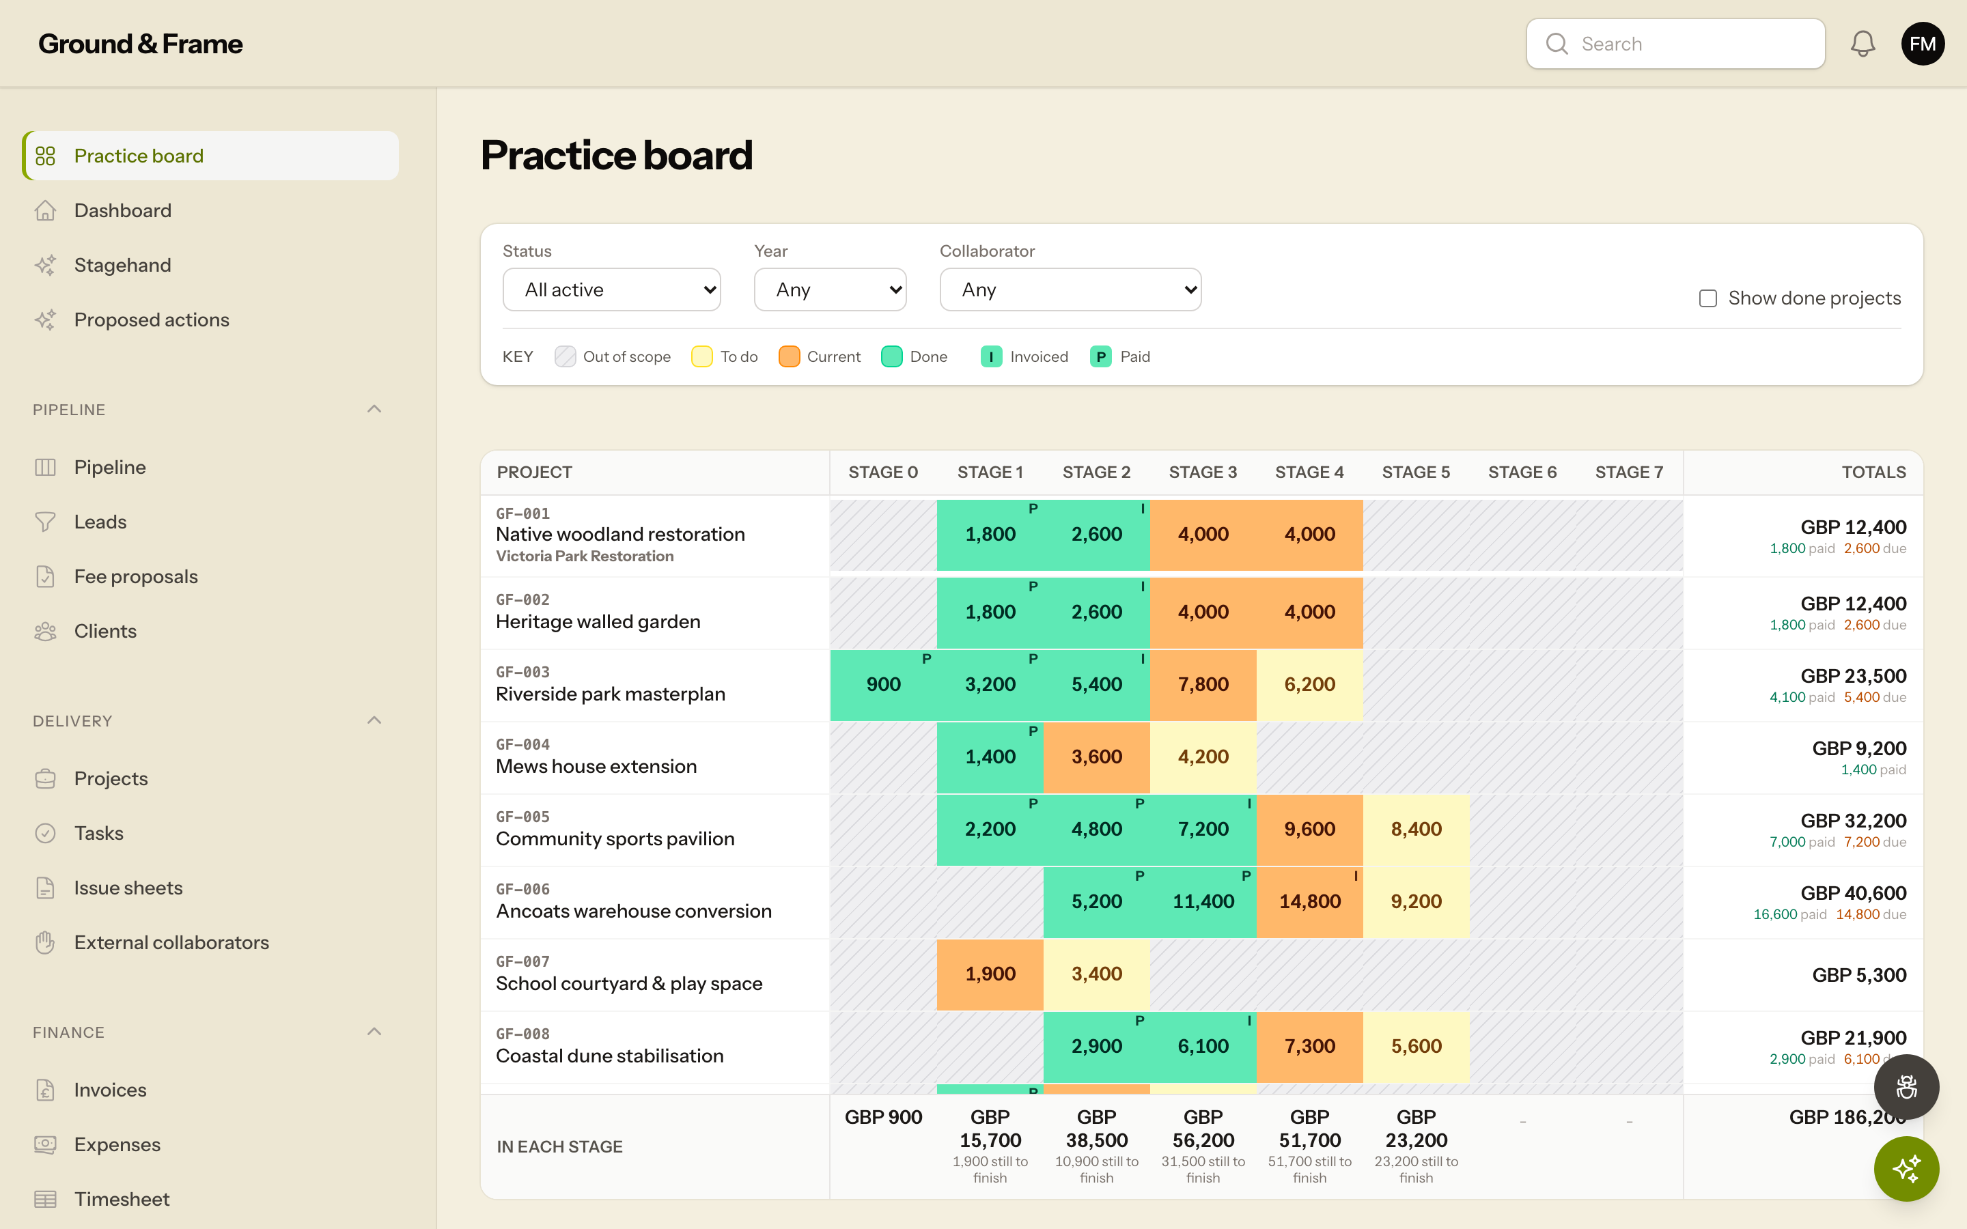Click the Practice board grid icon
Image resolution: width=1967 pixels, height=1229 pixels.
click(x=46, y=156)
